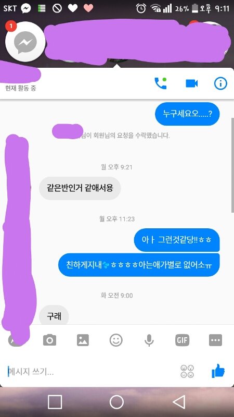Open the photo gallery picker
Screen dimensions: 234x417
click(x=83, y=340)
